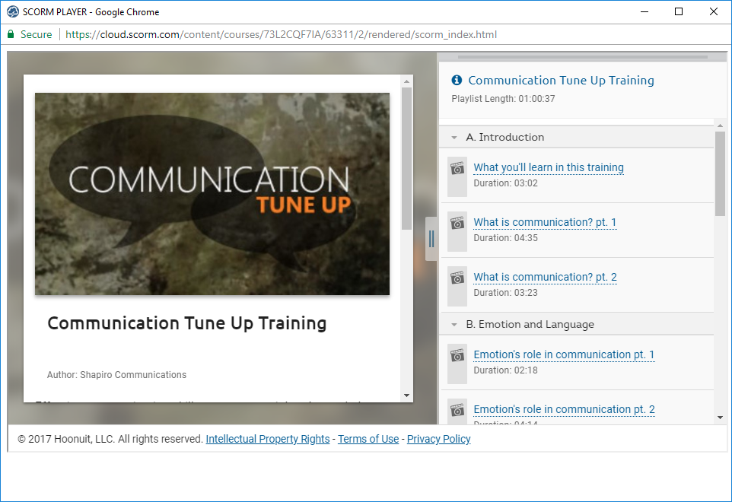Click the address bar URL
The height and width of the screenshot is (502, 732).
[x=281, y=34]
